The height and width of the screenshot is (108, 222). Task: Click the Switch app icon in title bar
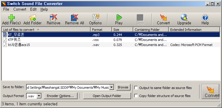pos(4,4)
